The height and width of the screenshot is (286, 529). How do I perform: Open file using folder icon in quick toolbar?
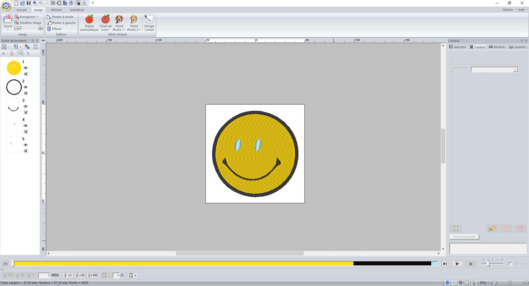(x=22, y=3)
